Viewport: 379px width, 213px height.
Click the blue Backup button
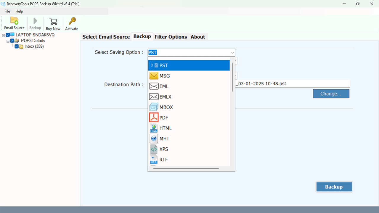[334, 187]
